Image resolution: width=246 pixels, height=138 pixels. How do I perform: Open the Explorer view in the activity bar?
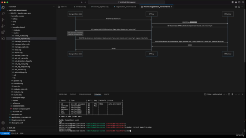pyautogui.click(x=3, y=7)
